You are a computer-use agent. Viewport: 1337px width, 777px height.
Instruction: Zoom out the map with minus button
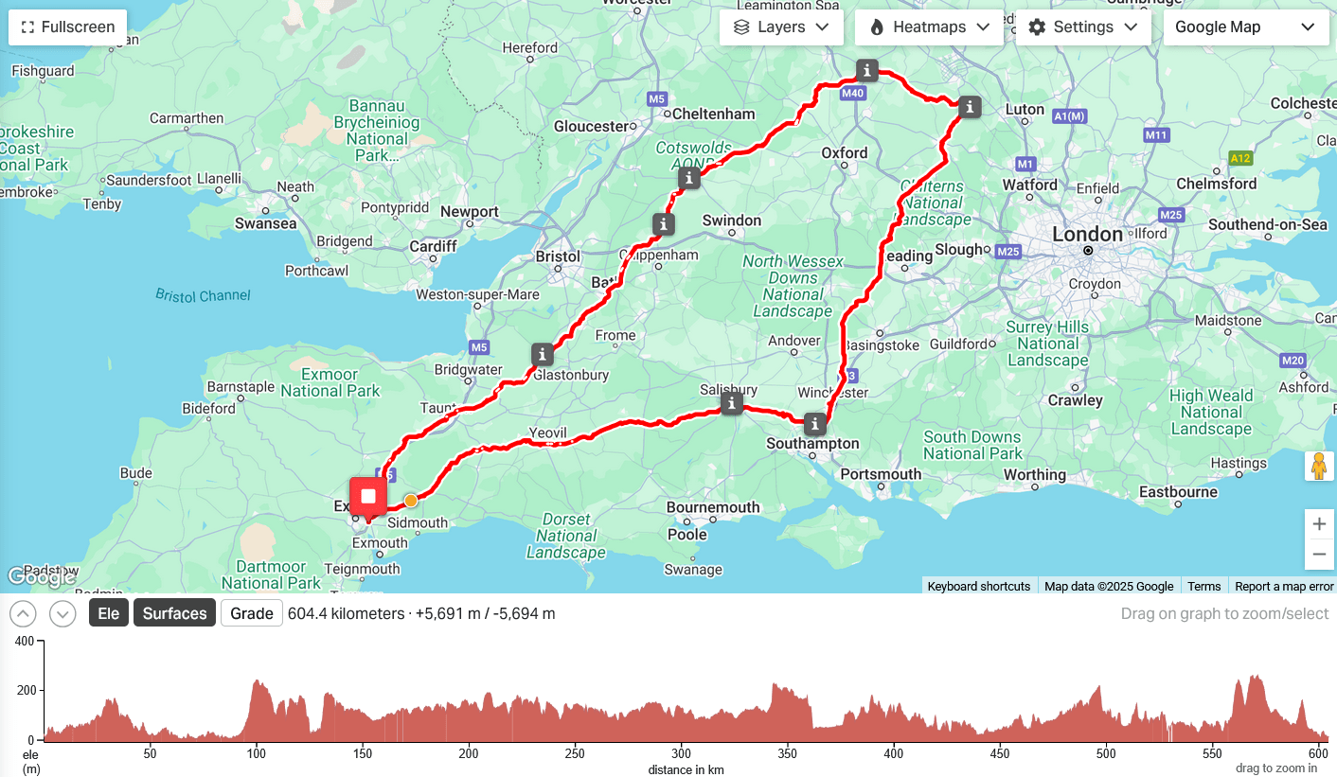coord(1319,555)
